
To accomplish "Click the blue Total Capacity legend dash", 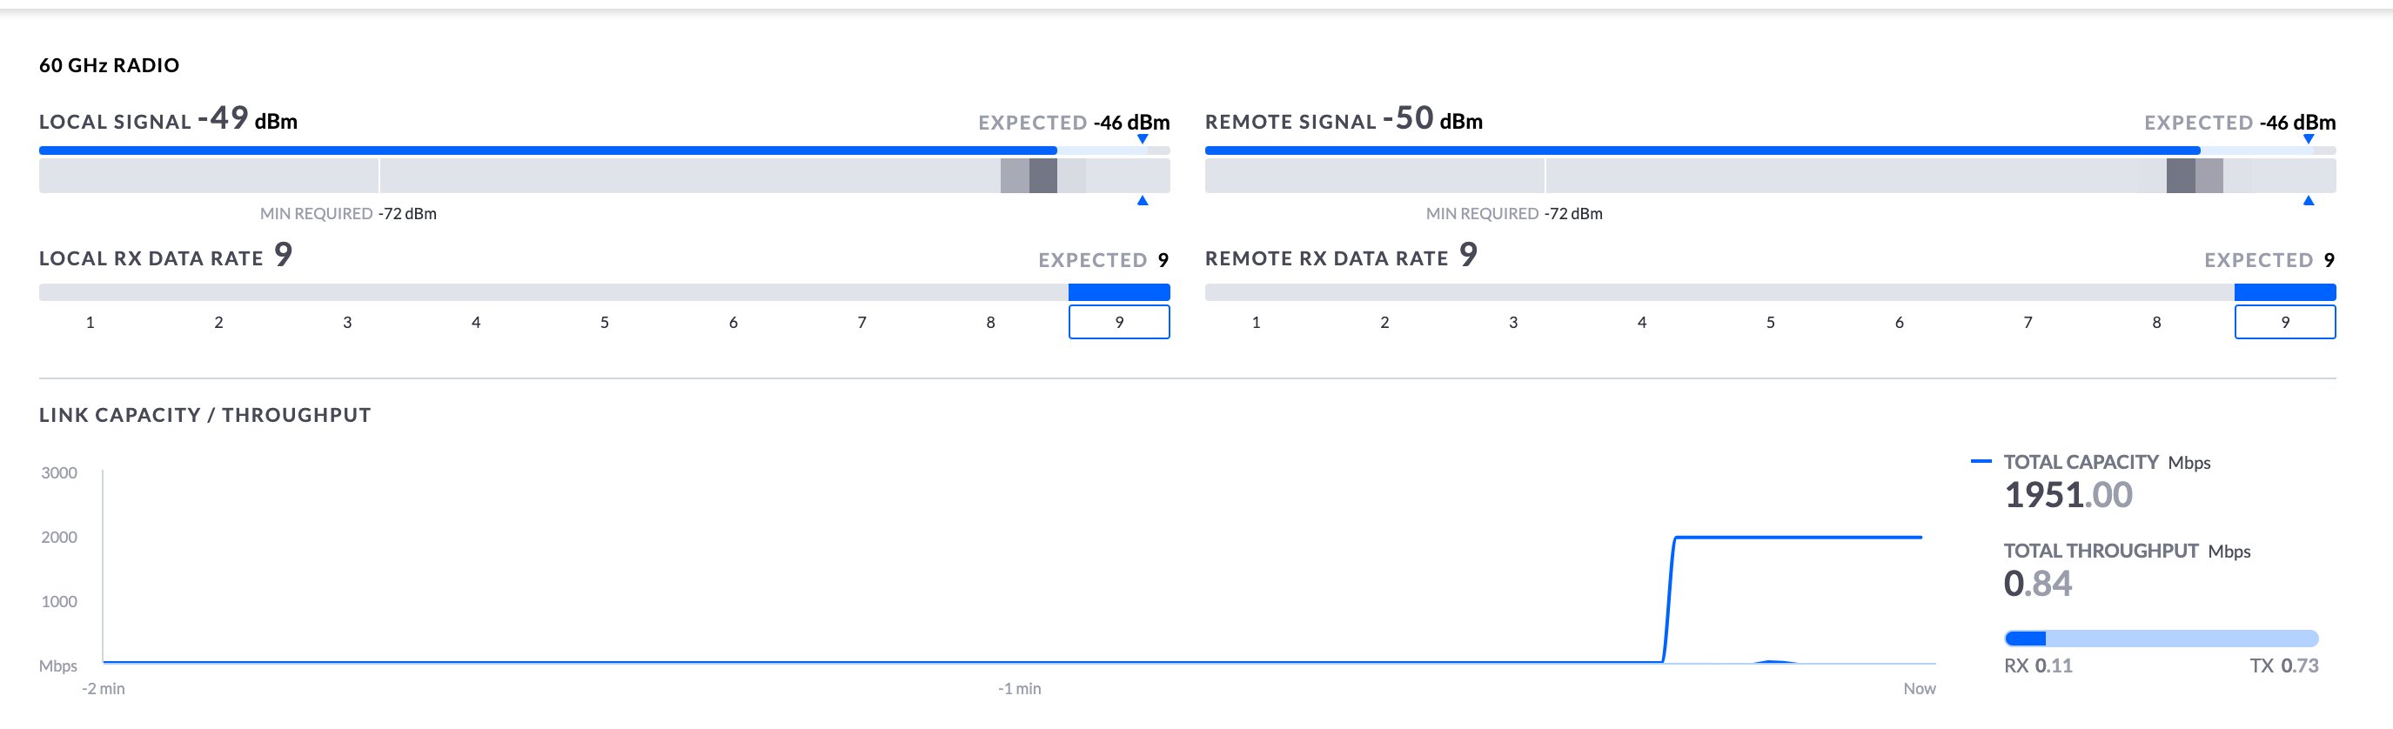I will pos(1981,460).
